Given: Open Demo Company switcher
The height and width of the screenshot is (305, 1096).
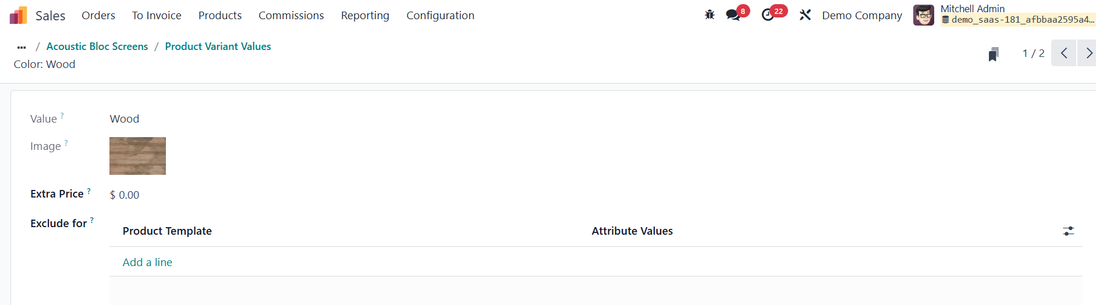Looking at the screenshot, I should coord(861,16).
